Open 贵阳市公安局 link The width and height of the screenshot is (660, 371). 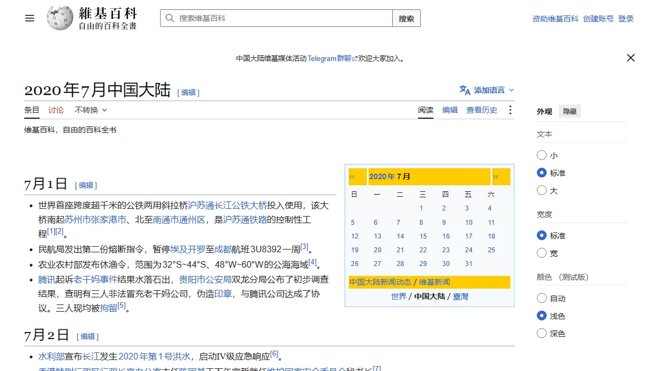(x=205, y=279)
